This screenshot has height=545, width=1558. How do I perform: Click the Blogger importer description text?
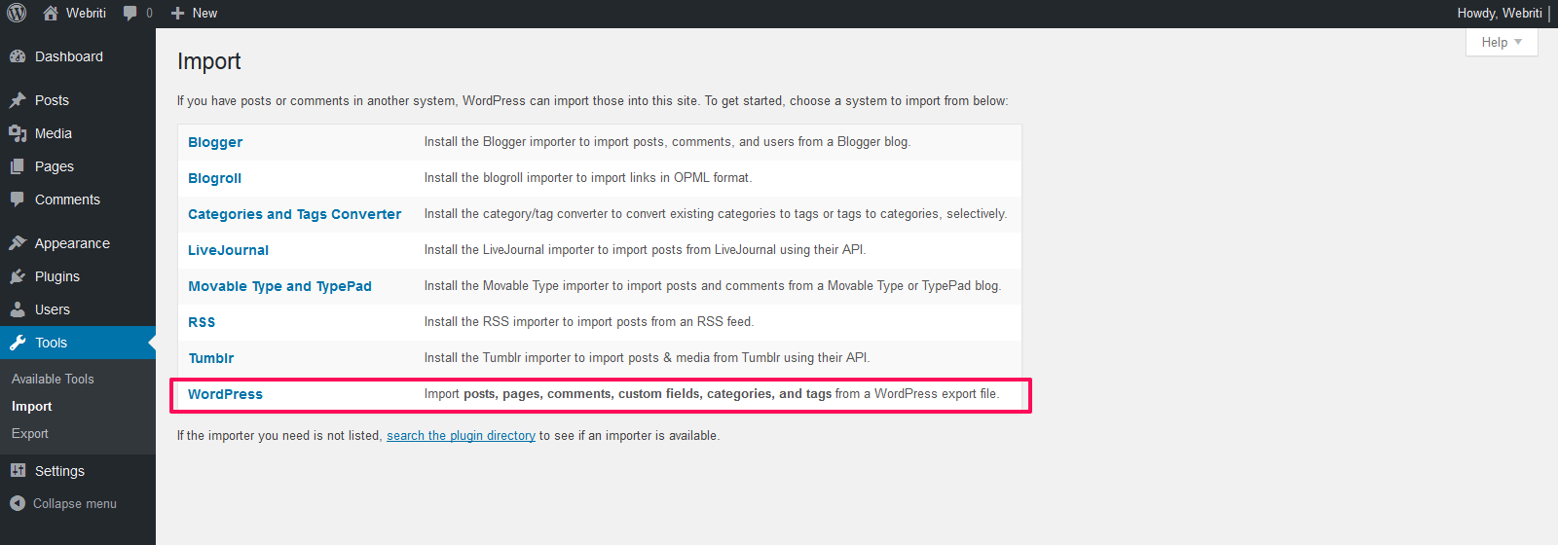(667, 142)
